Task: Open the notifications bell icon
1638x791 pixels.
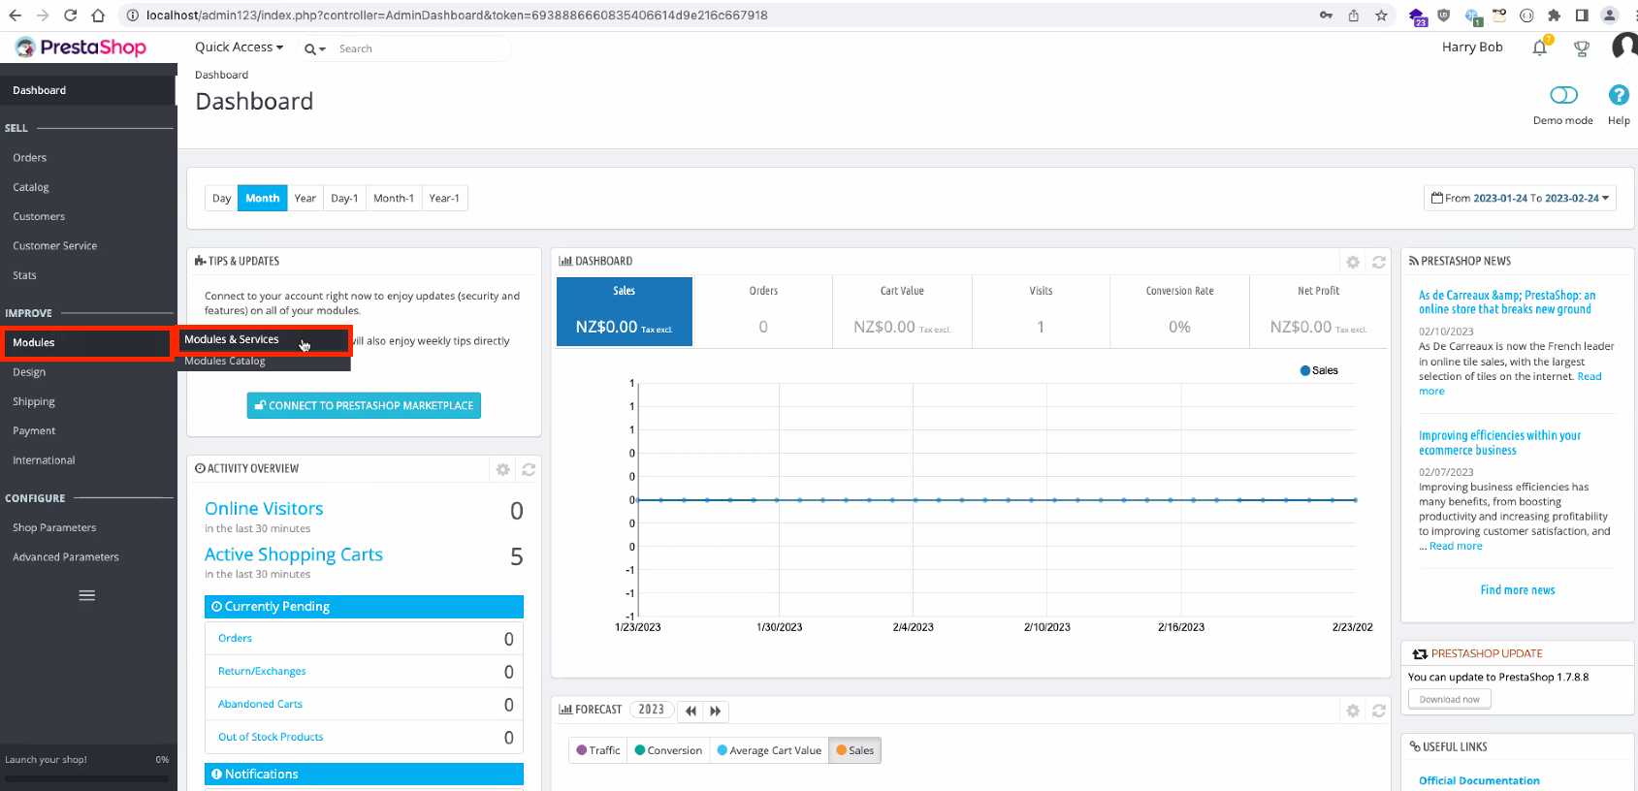Action: click(x=1540, y=47)
